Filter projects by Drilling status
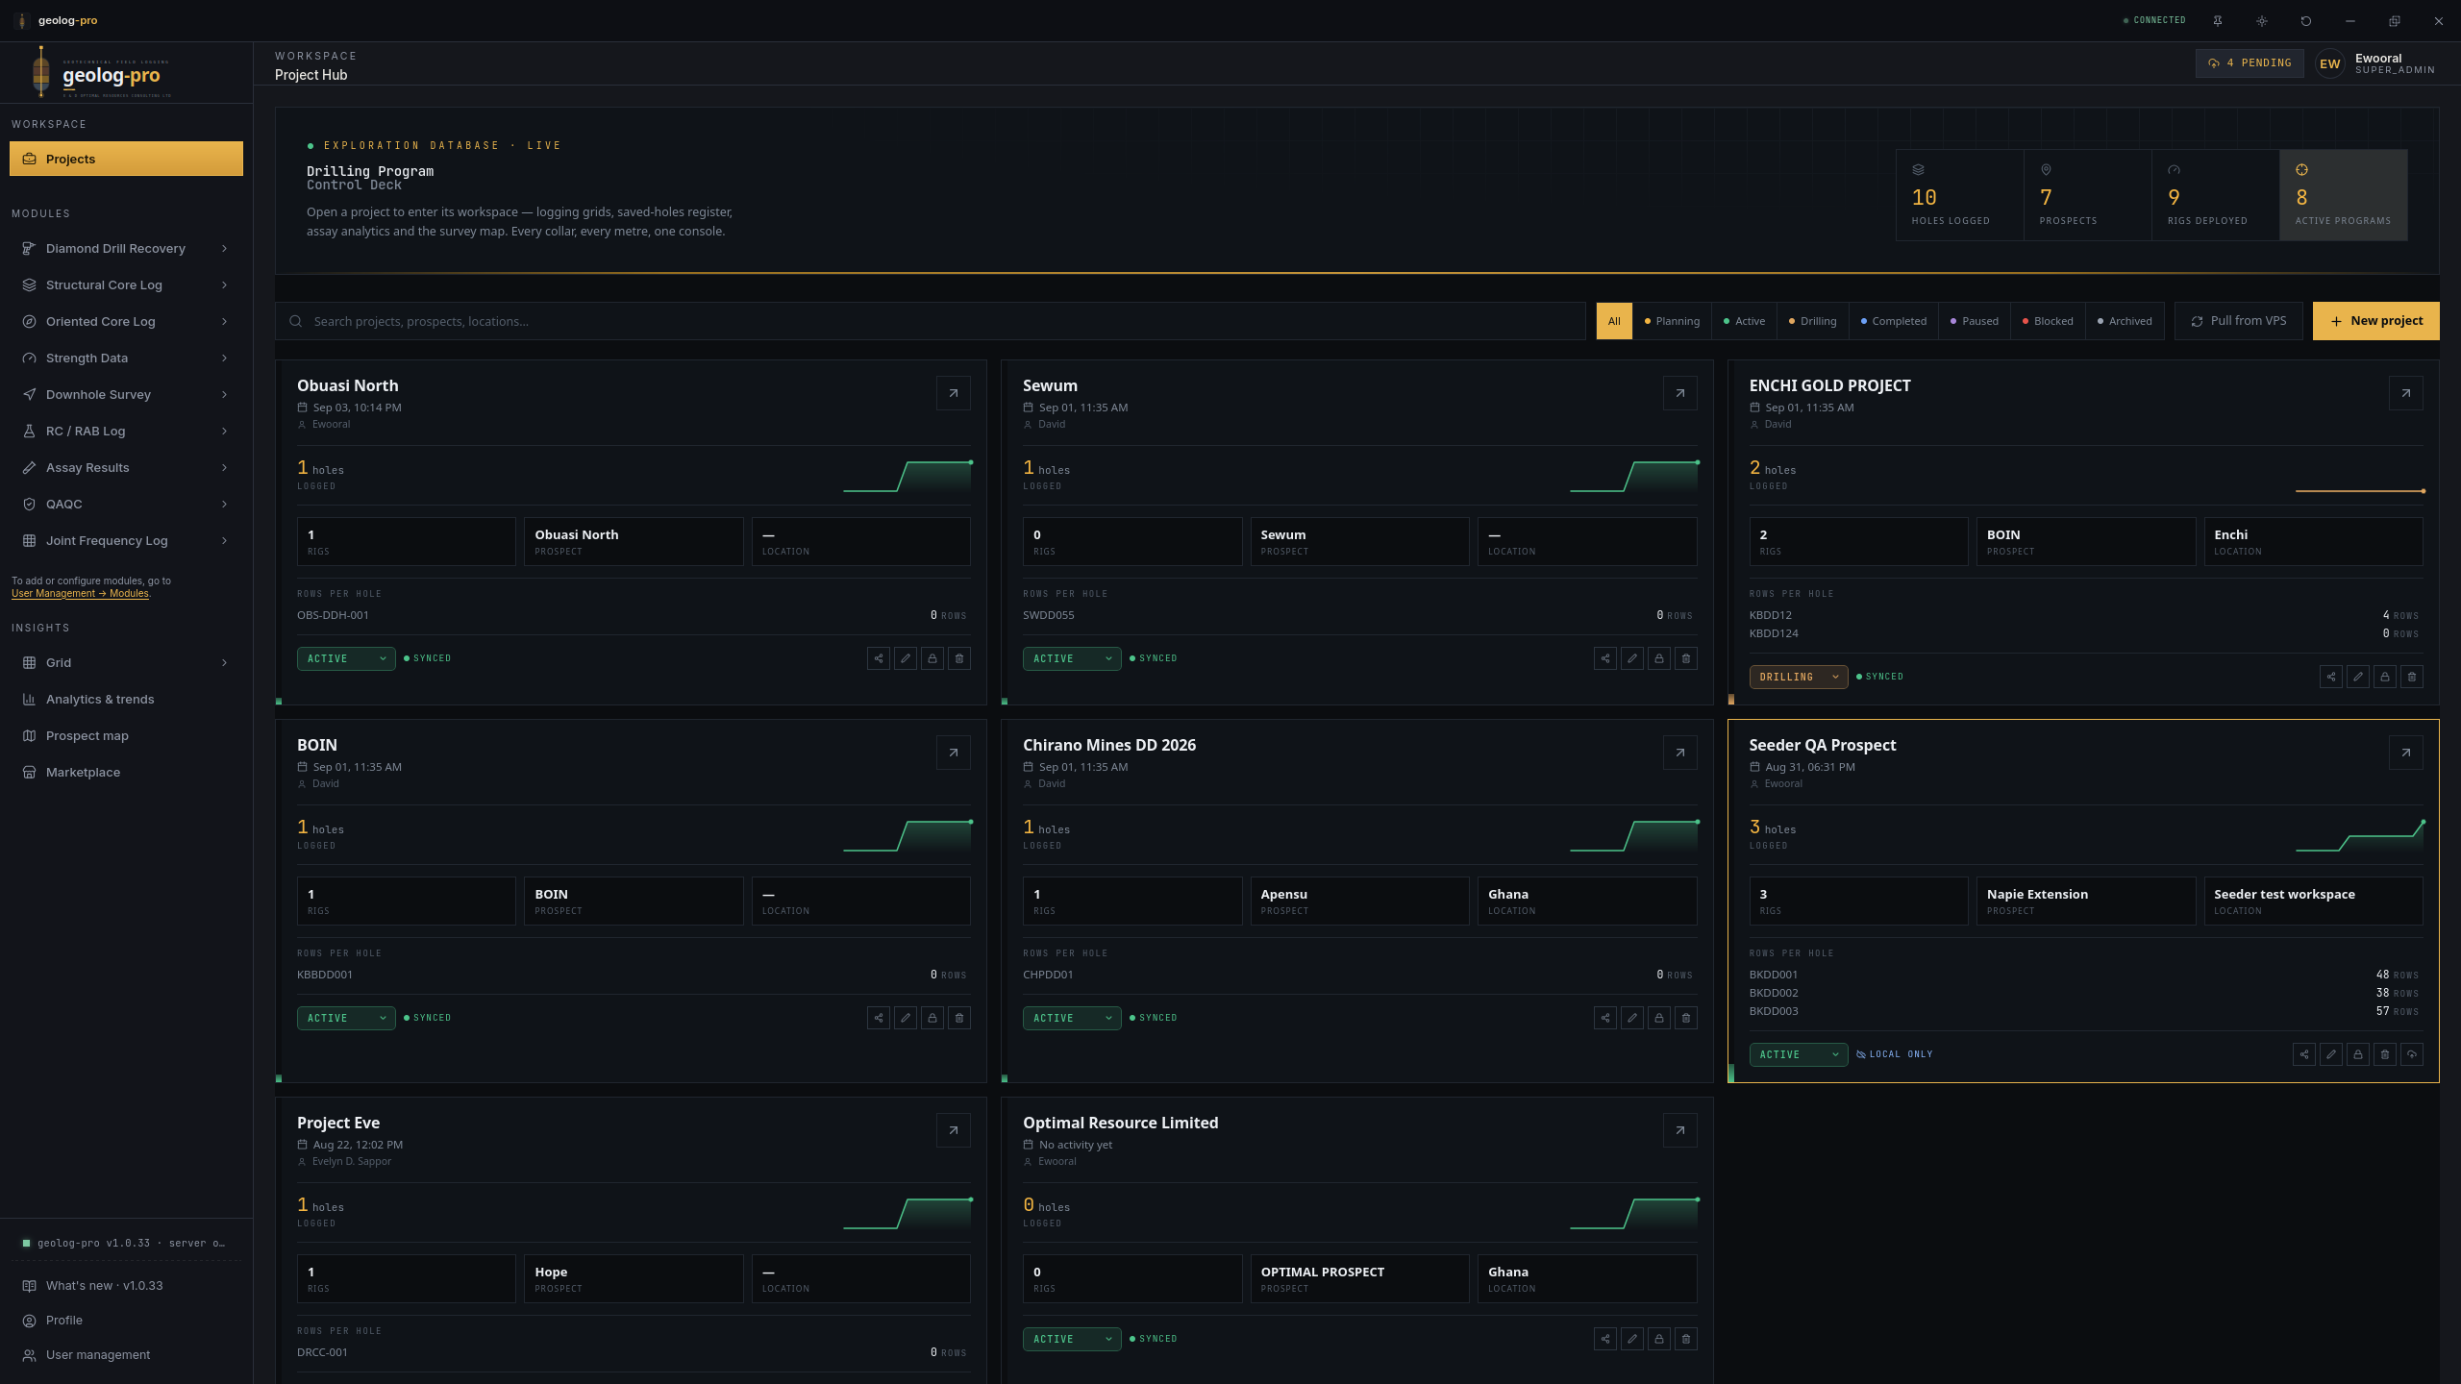The width and height of the screenshot is (2461, 1384). pyautogui.click(x=1813, y=321)
